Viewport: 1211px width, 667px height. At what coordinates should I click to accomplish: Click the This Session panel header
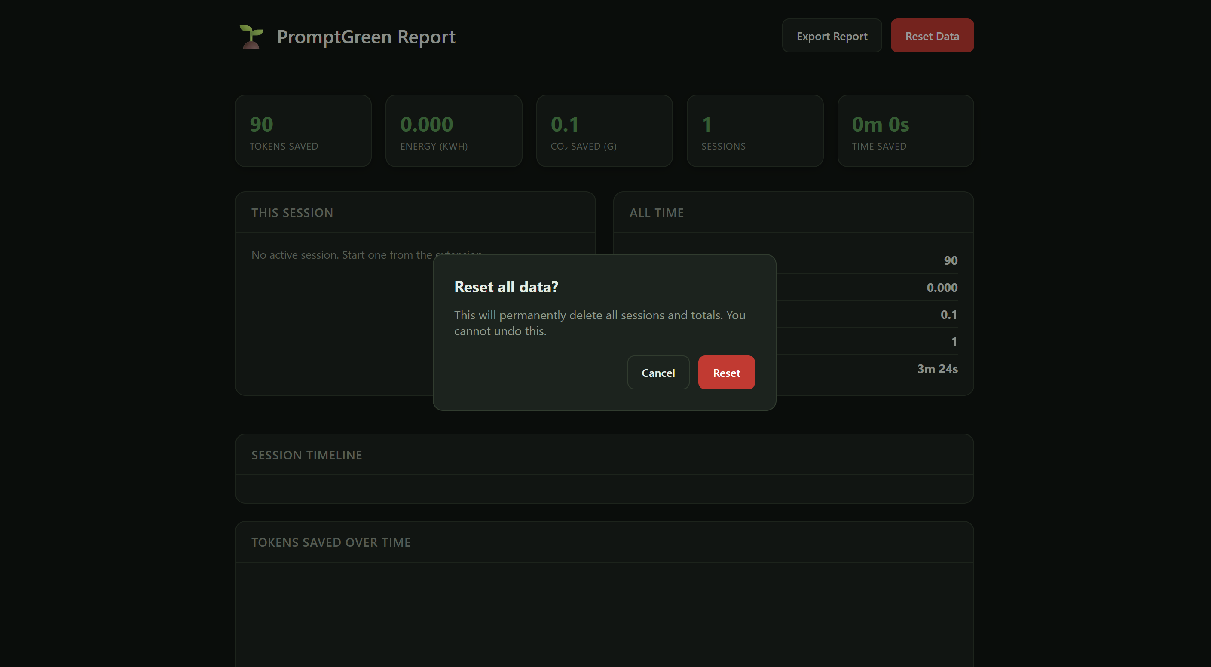[x=292, y=212]
